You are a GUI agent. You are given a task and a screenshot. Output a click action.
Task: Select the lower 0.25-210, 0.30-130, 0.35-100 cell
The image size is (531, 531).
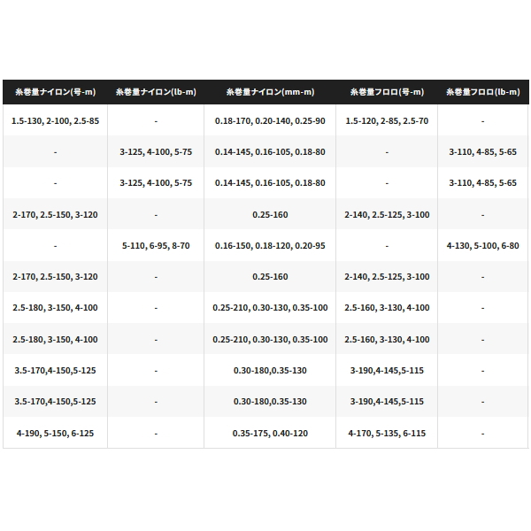tap(270, 339)
